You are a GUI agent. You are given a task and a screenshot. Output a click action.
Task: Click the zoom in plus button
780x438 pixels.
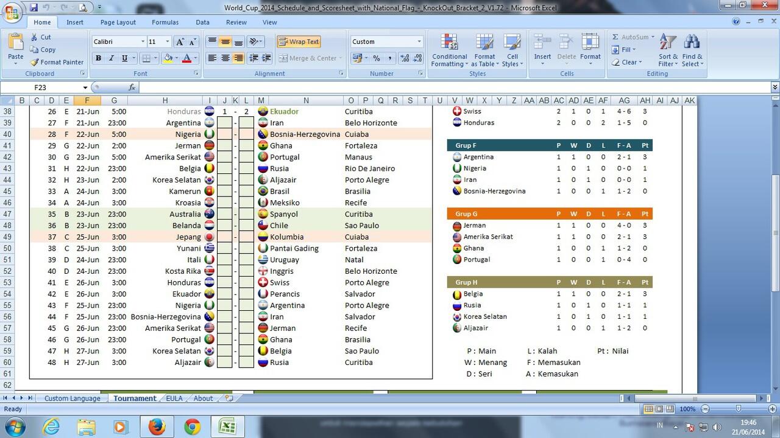[x=773, y=409]
